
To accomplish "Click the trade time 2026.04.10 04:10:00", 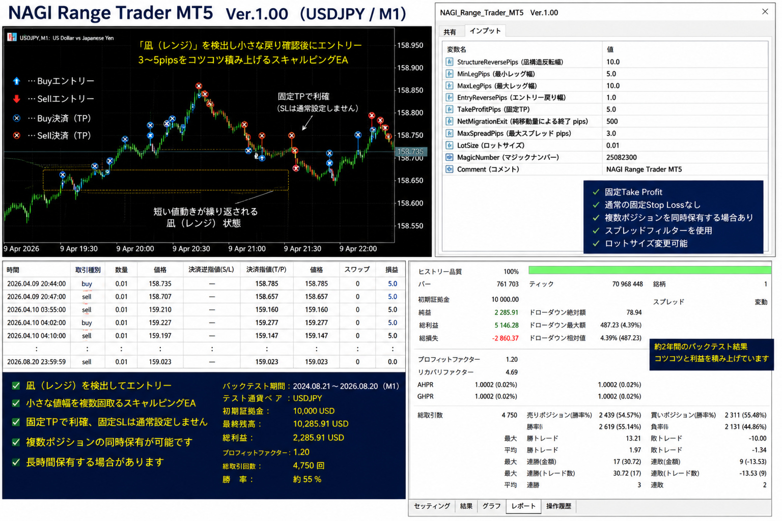I will tap(37, 336).
